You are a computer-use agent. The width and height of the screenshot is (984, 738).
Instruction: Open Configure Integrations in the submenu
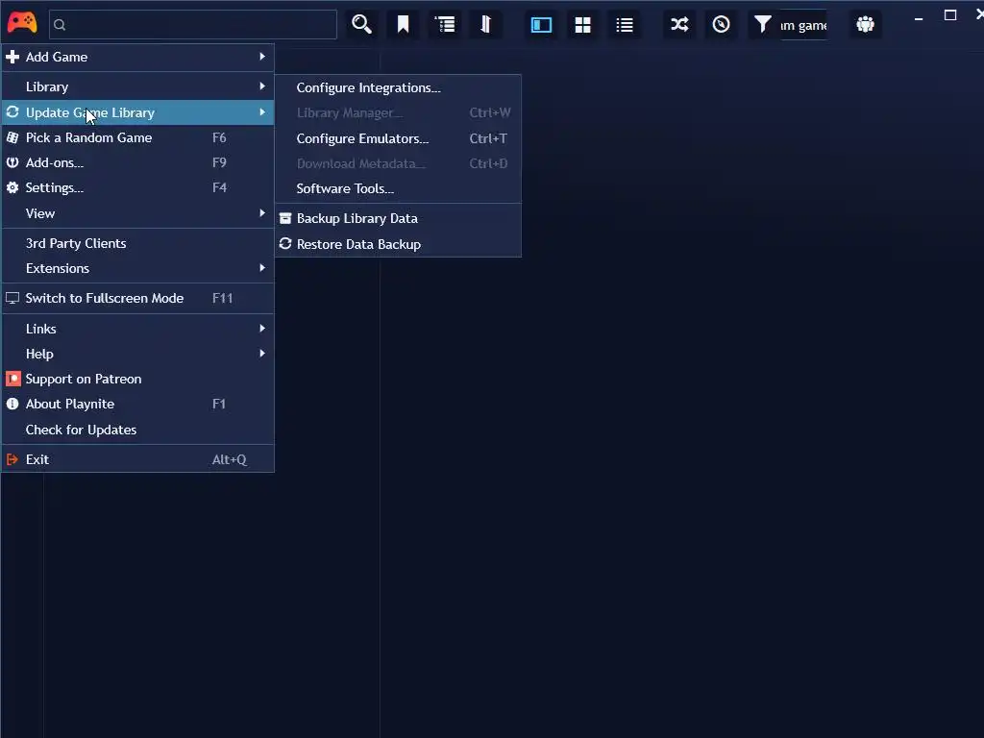click(x=398, y=87)
